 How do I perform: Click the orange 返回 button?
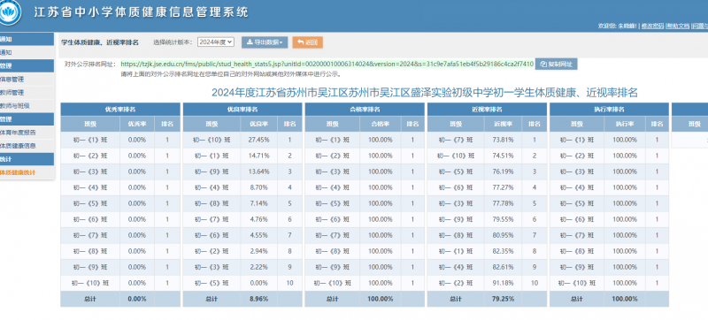[x=307, y=42]
